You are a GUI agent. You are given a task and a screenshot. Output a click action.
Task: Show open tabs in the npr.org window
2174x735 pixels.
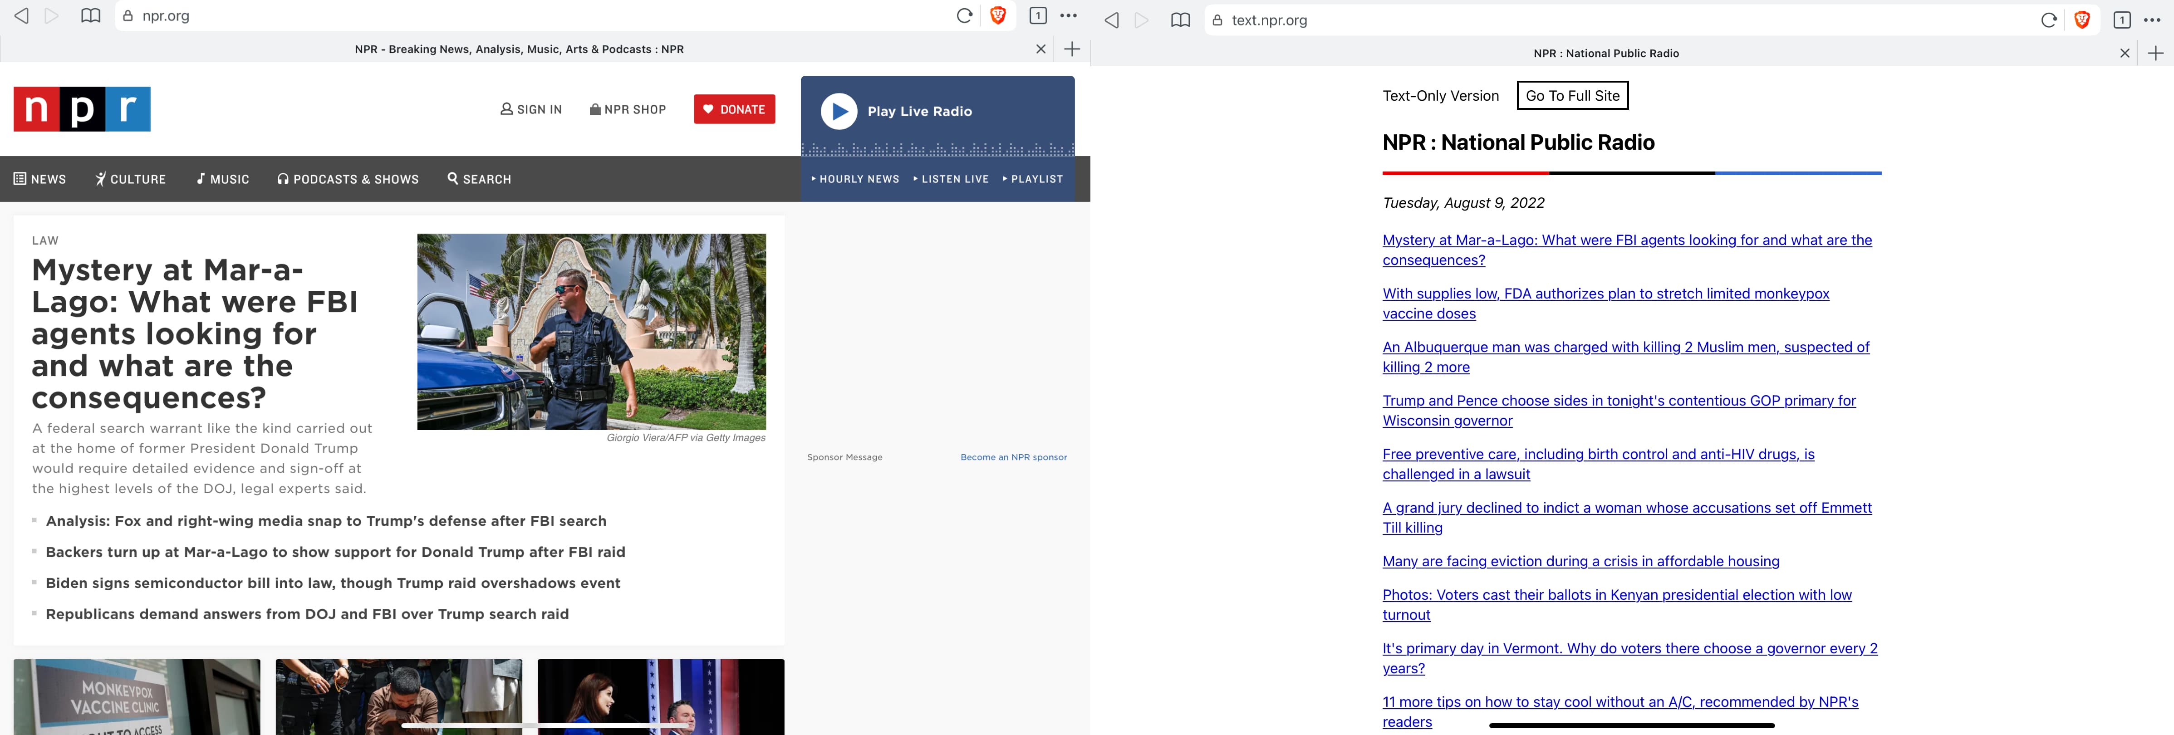[1038, 16]
